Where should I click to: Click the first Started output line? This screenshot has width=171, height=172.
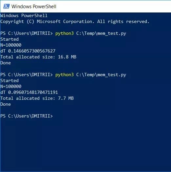tap(9, 39)
